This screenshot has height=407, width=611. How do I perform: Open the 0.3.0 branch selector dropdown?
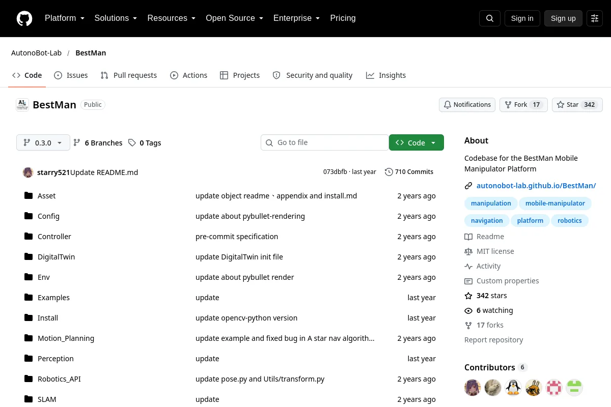pos(43,143)
